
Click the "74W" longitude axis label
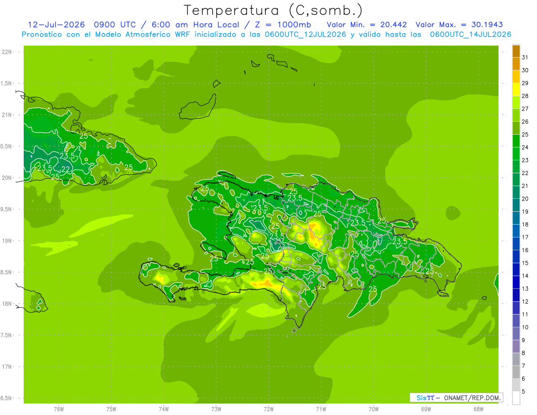tap(164, 409)
